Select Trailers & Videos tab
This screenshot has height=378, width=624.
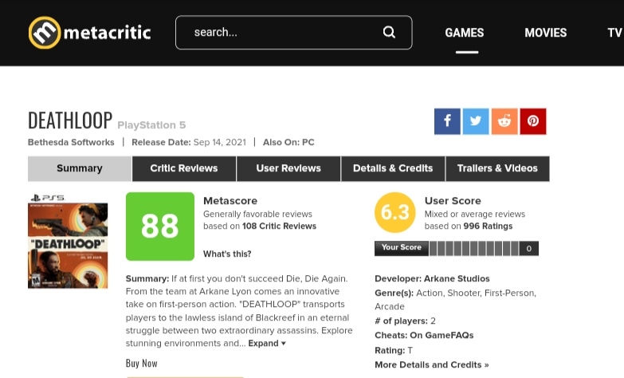(497, 168)
